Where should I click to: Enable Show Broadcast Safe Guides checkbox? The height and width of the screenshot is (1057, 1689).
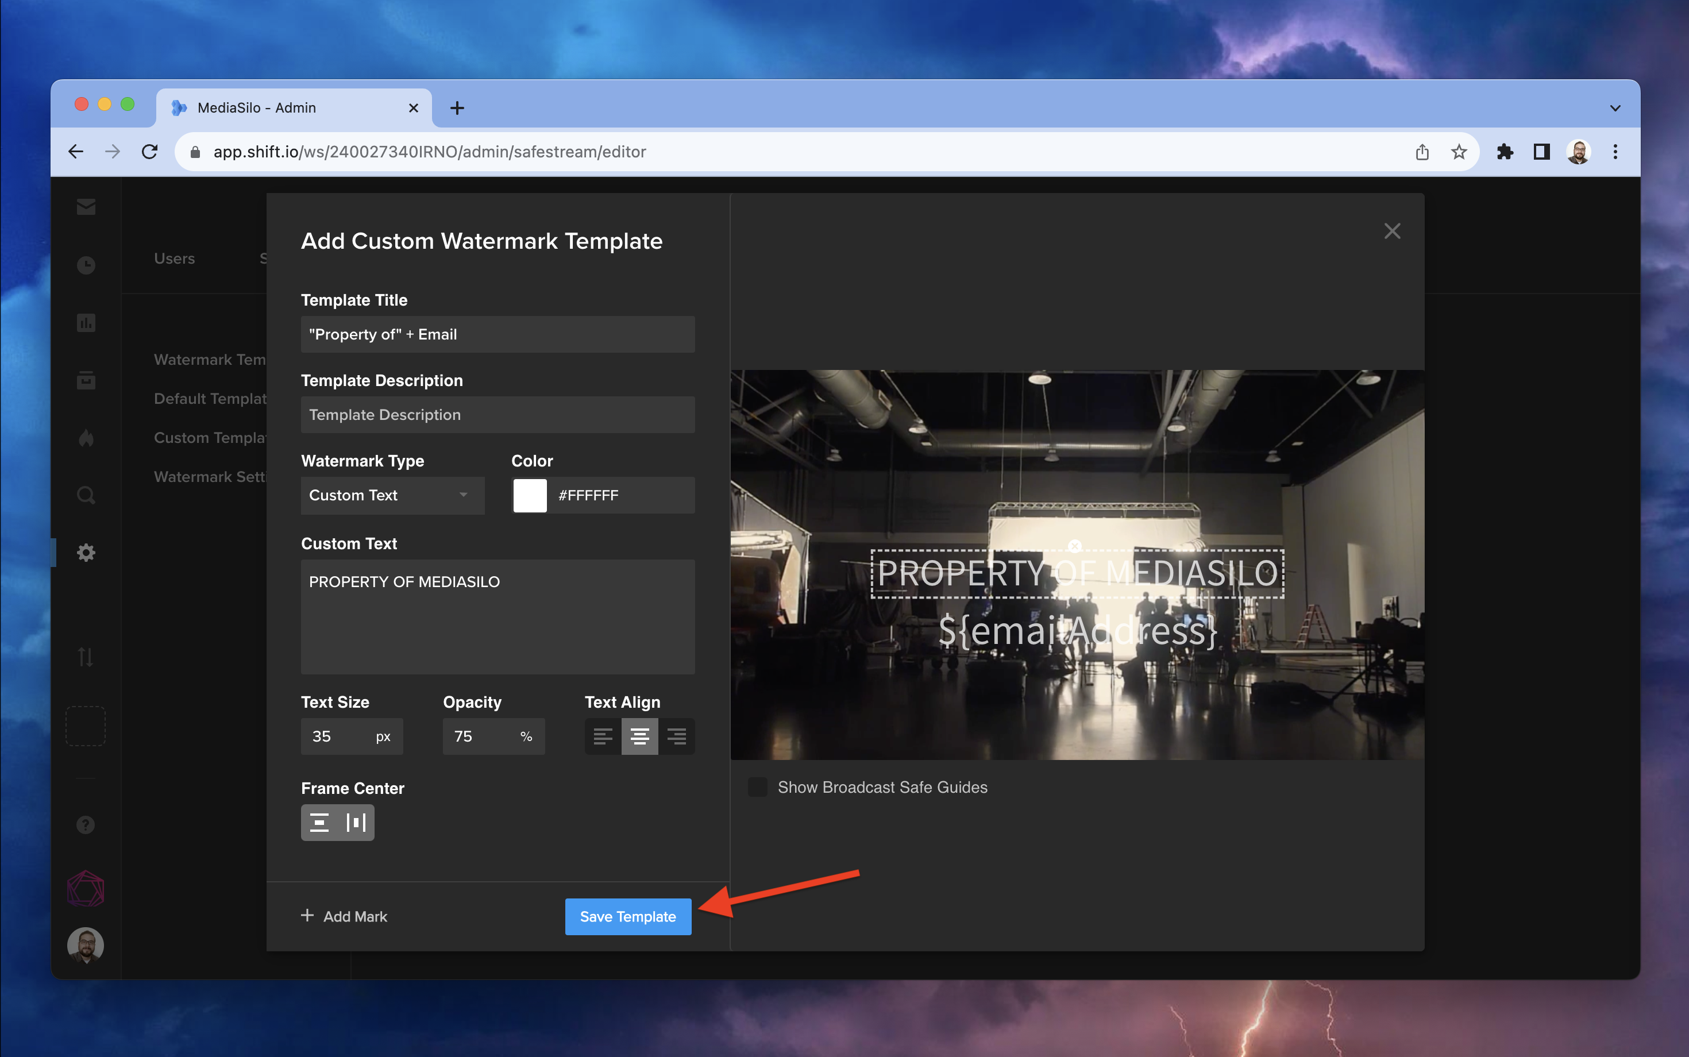click(757, 787)
